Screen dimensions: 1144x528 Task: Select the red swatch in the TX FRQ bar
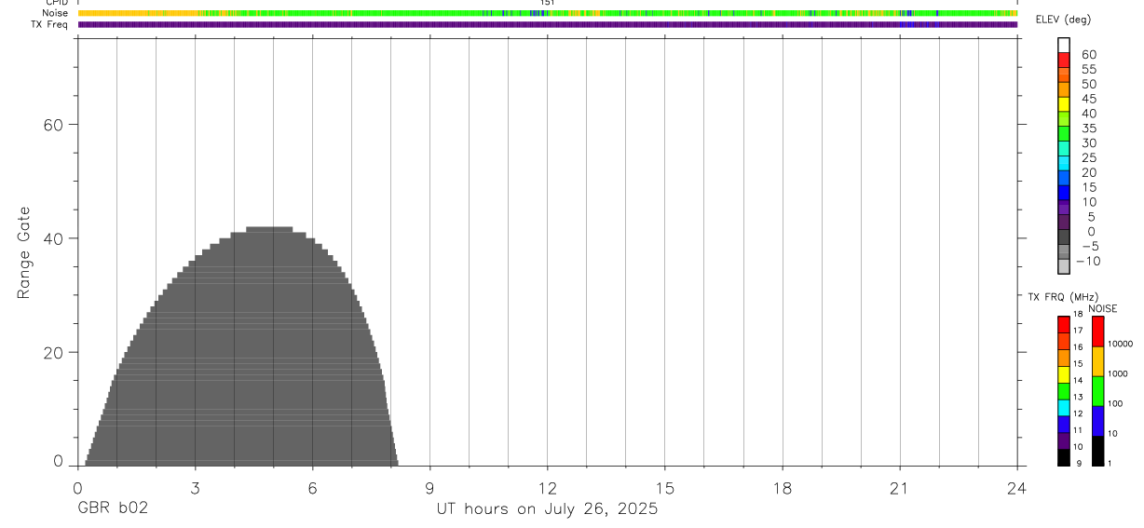click(1064, 324)
